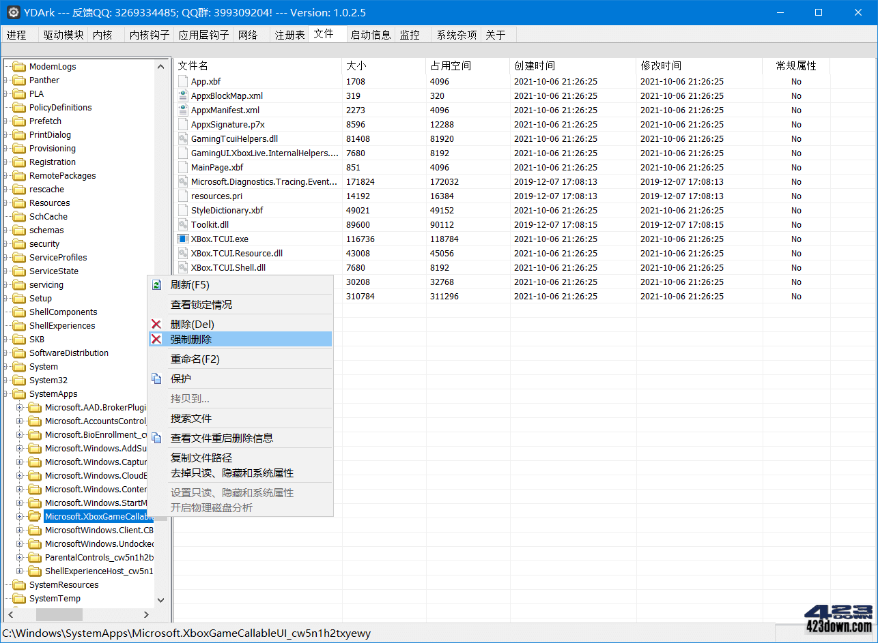Expand the ParentalControls_cw5n1h2b node

tap(20, 557)
